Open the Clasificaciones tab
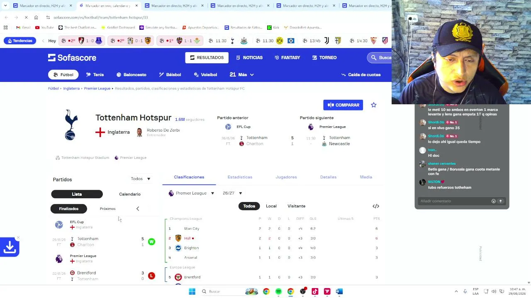This screenshot has width=531, height=298. (x=189, y=177)
